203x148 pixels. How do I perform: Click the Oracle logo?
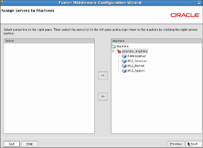point(185,15)
